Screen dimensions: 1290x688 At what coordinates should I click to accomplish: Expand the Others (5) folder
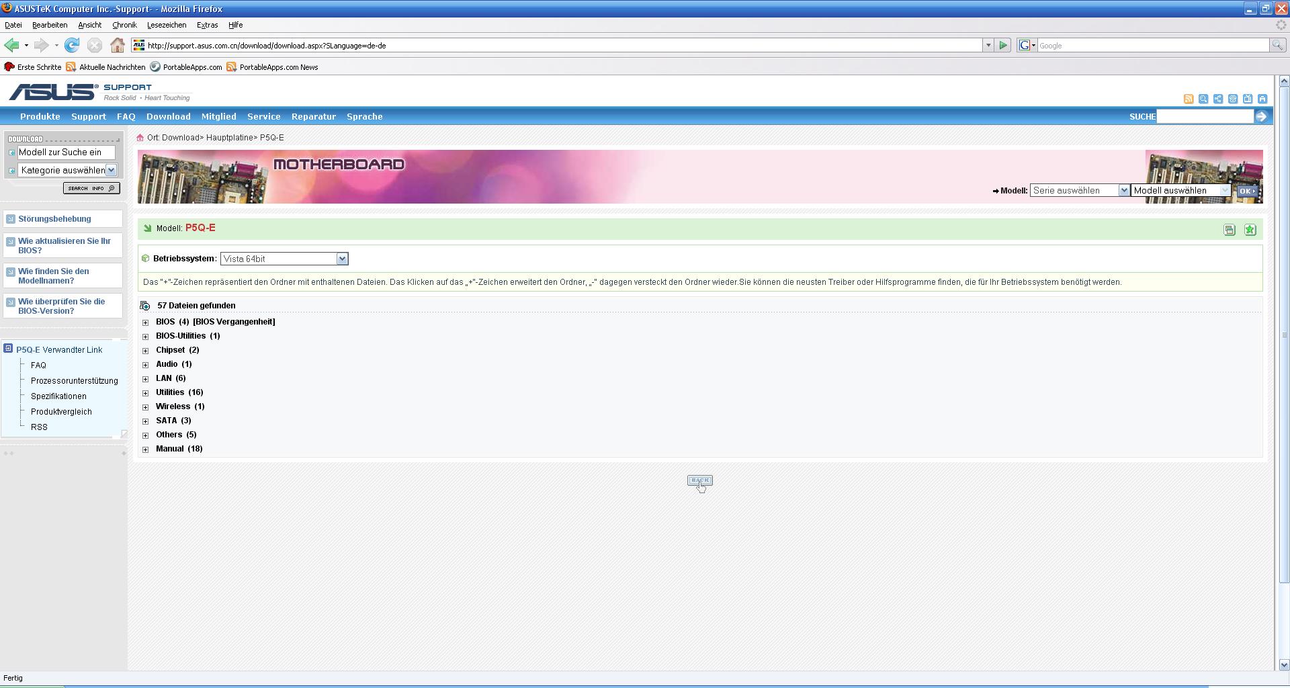pyautogui.click(x=146, y=435)
